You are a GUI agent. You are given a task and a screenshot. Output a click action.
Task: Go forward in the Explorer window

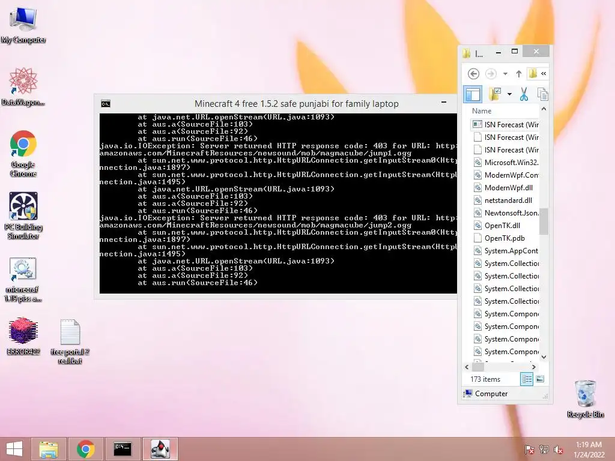point(491,74)
